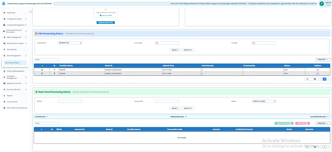
Task: Open page size dropdown under File Processing table
Action: [x=311, y=79]
